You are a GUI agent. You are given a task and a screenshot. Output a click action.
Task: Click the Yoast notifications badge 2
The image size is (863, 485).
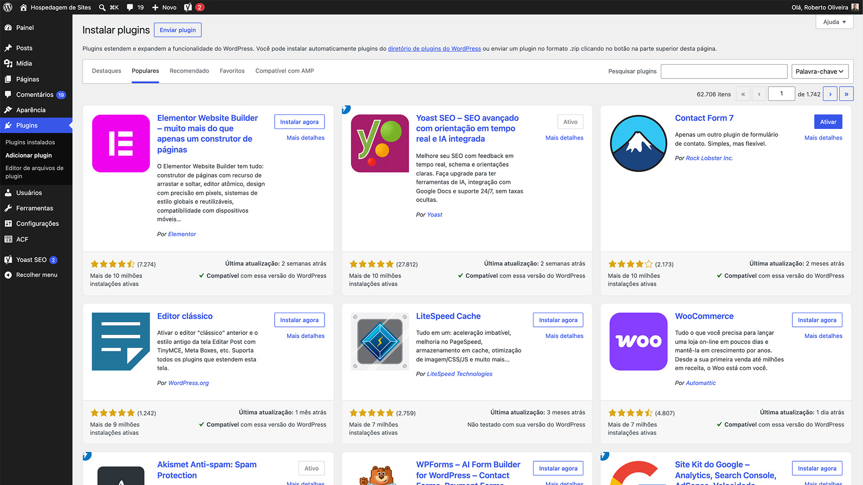point(200,7)
